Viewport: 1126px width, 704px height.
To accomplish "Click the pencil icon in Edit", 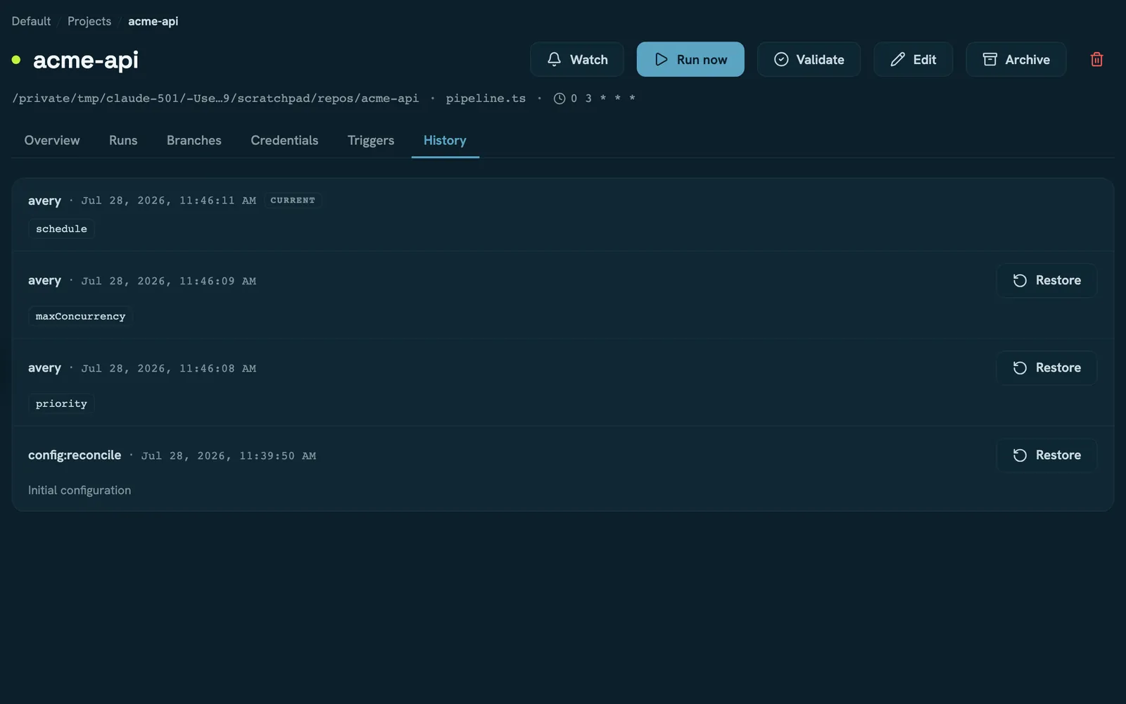I will (x=897, y=59).
